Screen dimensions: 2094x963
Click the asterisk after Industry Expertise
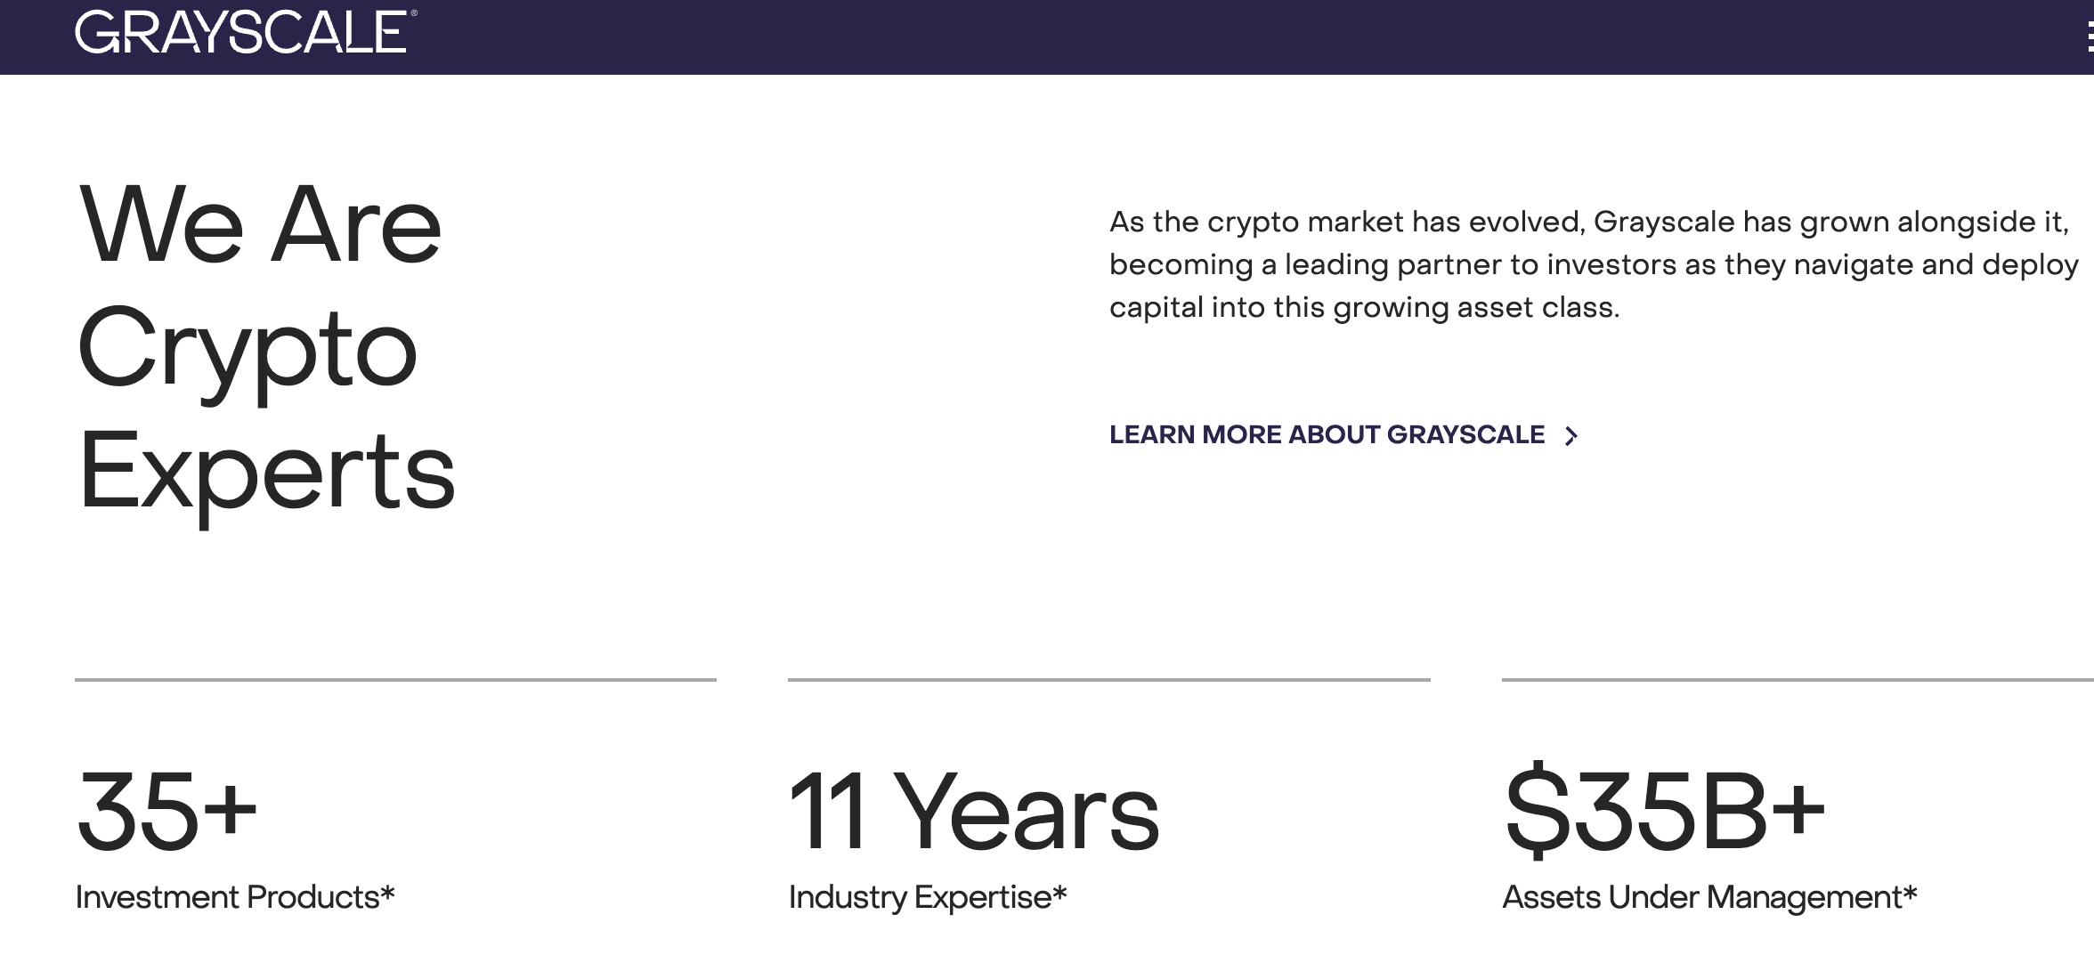point(1059,893)
